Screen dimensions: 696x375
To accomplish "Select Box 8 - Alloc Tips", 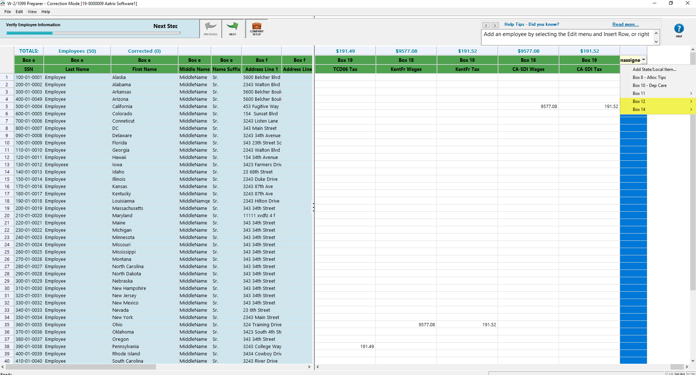I will click(649, 77).
